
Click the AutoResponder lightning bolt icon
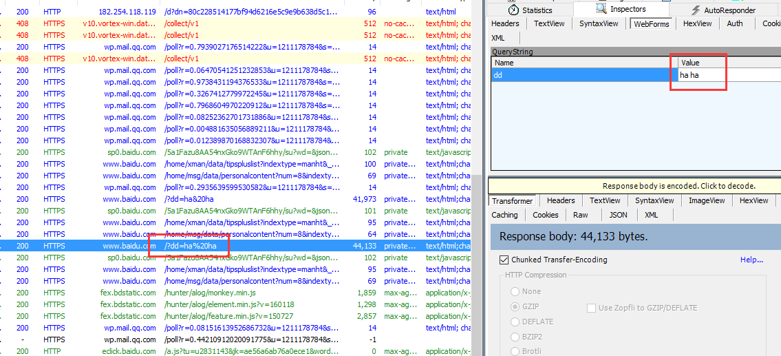pyautogui.click(x=696, y=10)
